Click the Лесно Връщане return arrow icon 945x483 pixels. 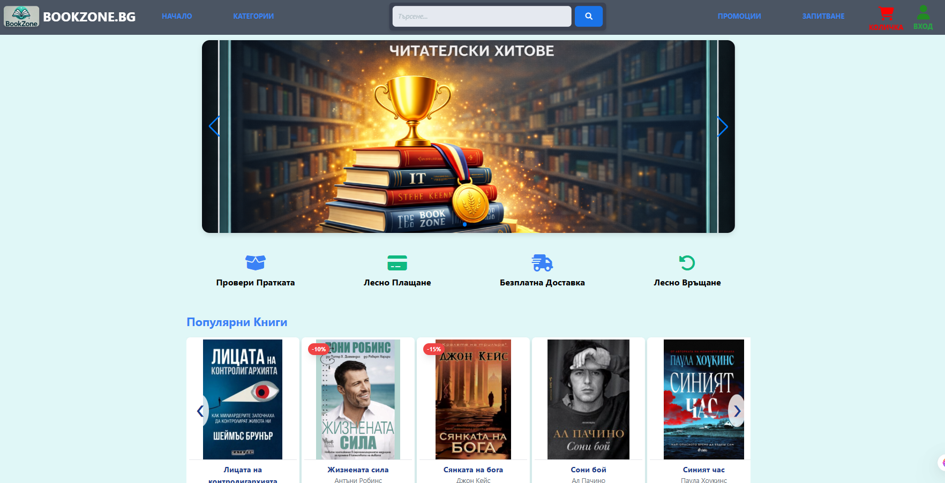pyautogui.click(x=687, y=263)
